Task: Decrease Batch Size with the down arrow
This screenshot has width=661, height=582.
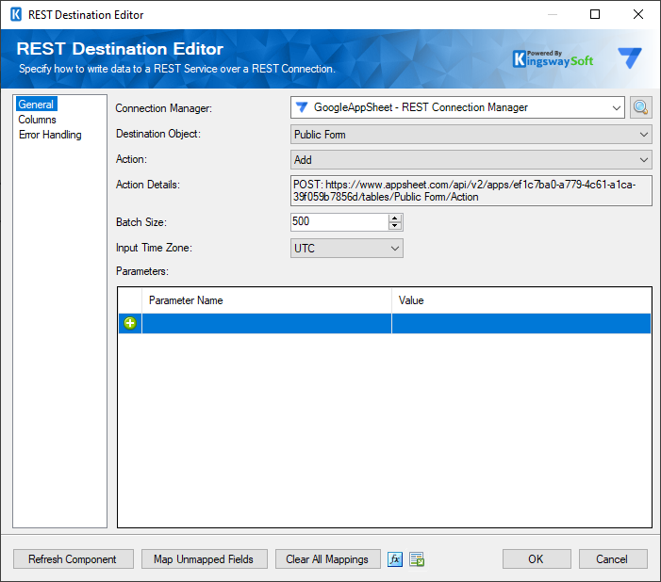Action: [x=394, y=226]
